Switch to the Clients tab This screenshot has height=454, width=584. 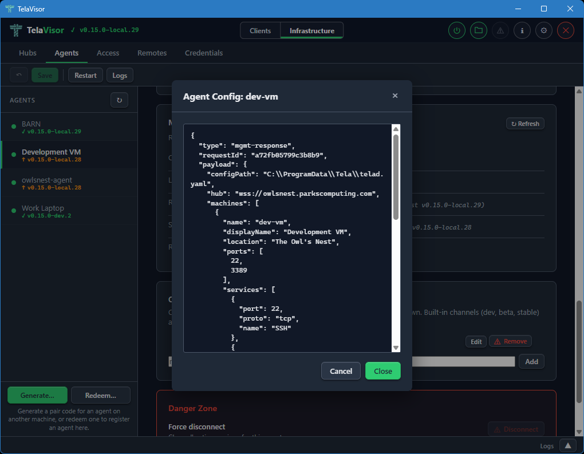pos(260,30)
